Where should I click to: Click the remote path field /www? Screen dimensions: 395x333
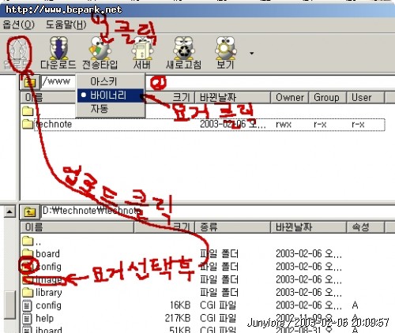58,81
